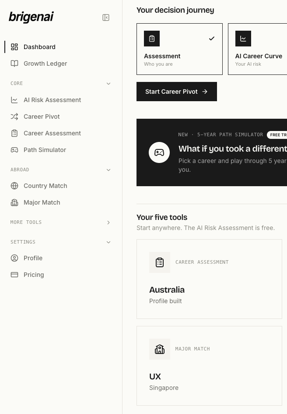This screenshot has height=414, width=287.
Task: Click the 'Profile built' text
Action: pyautogui.click(x=165, y=301)
